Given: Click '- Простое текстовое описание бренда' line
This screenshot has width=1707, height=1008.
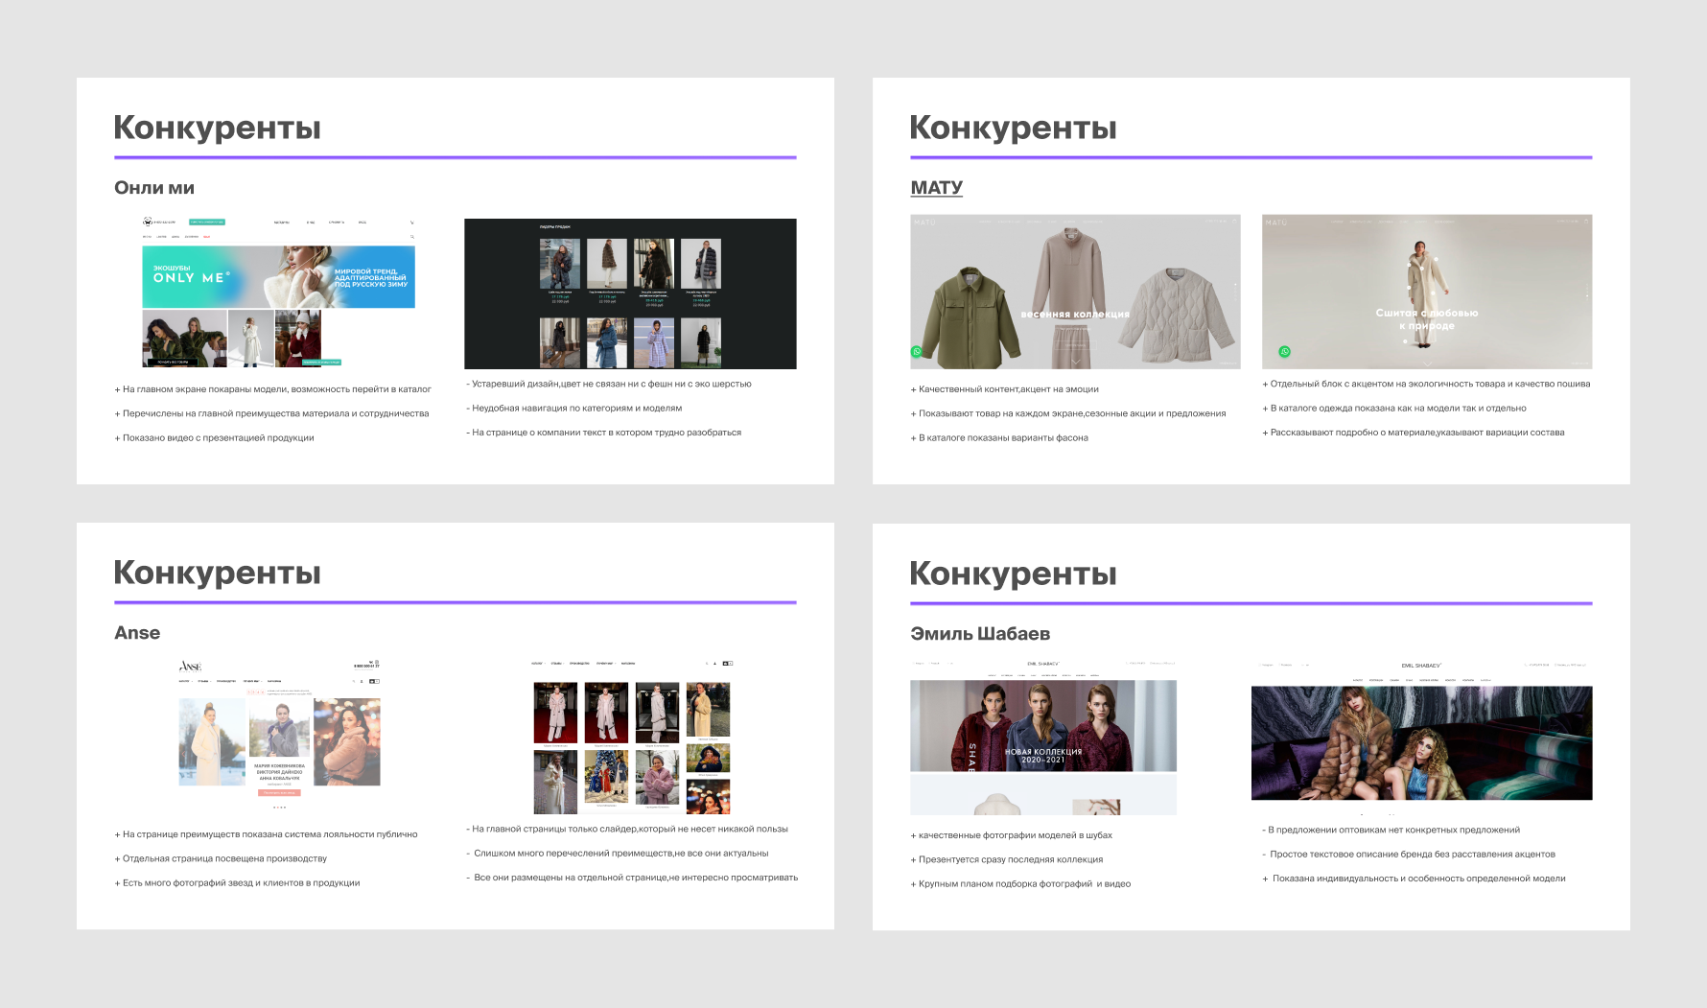Looking at the screenshot, I should (1410, 854).
